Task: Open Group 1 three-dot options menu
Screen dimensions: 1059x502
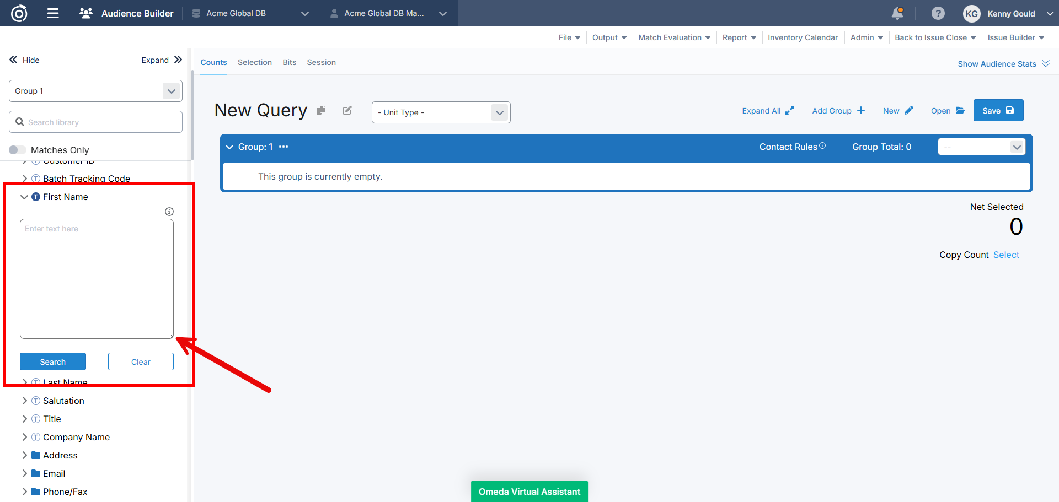Action: click(x=284, y=147)
